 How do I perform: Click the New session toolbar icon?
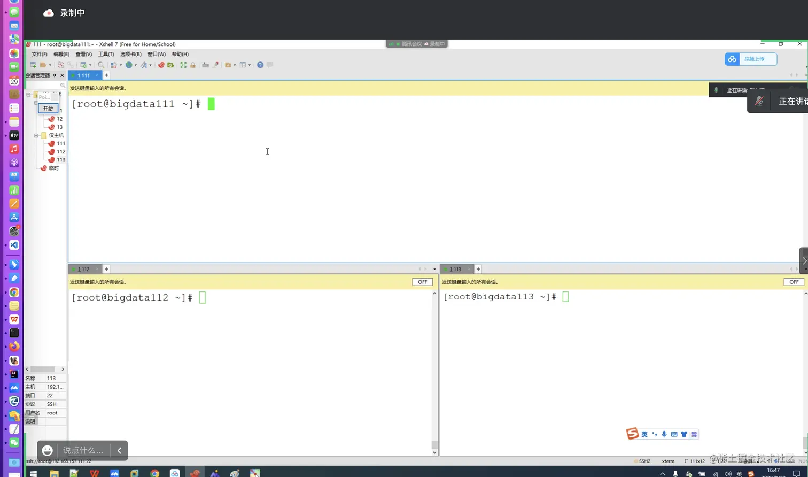tap(33, 65)
